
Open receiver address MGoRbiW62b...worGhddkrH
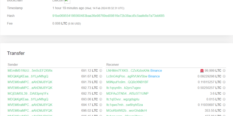point(127,110)
